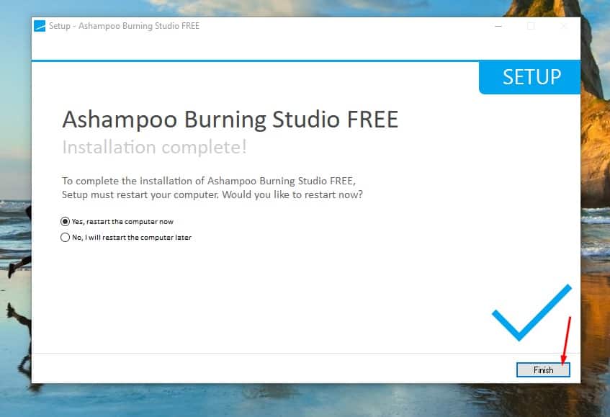Click the "Would you like to restart now?" text line
Screen dimensions: 610x417
(212, 195)
